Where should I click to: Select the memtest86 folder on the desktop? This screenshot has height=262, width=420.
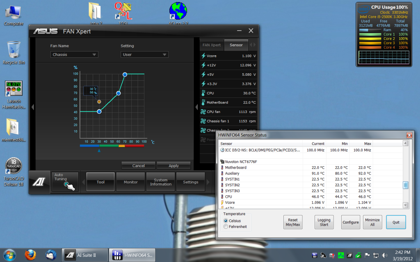click(14, 130)
